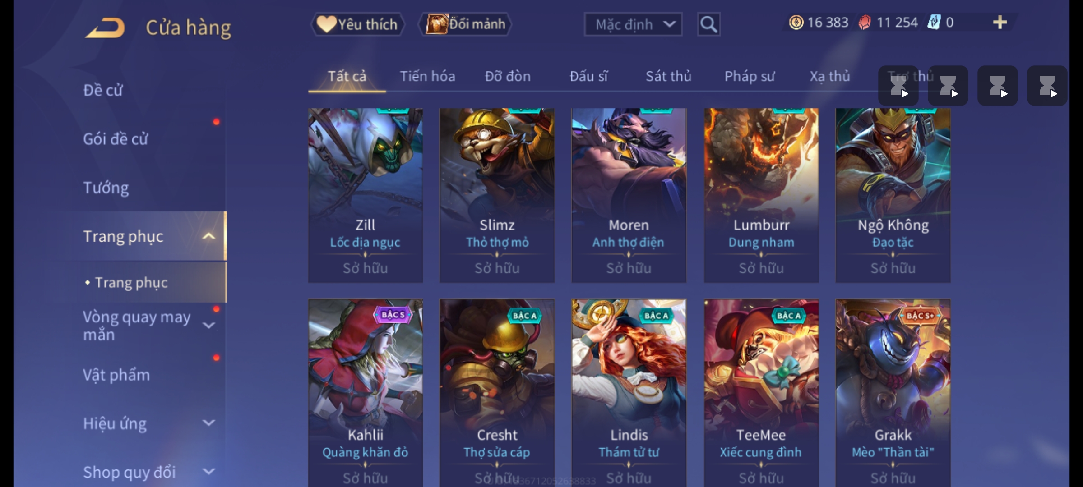This screenshot has width=1083, height=487.
Task: Switch to the Tiến hóa tab
Action: tap(427, 77)
